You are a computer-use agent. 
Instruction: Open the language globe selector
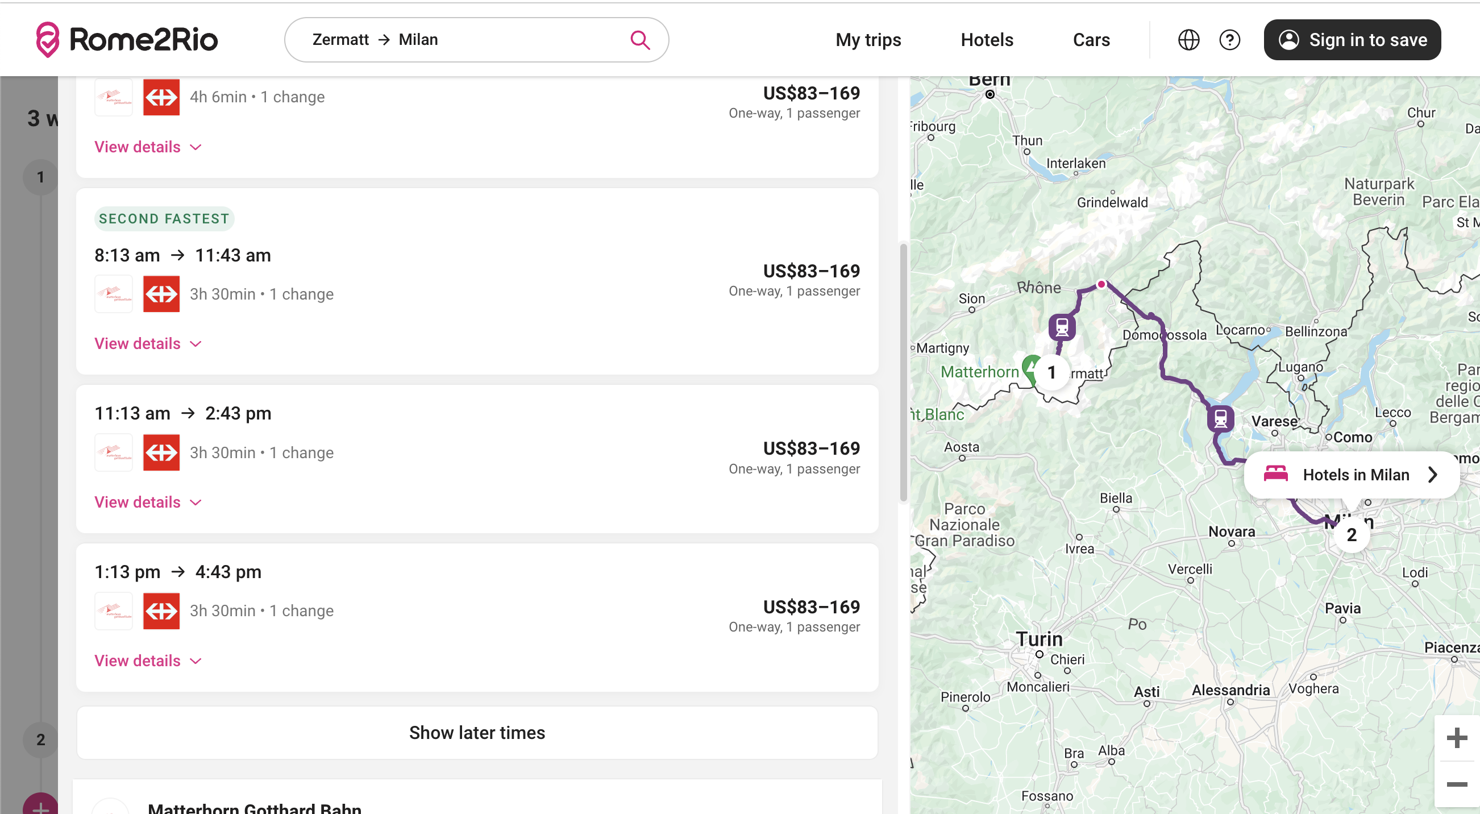coord(1188,40)
